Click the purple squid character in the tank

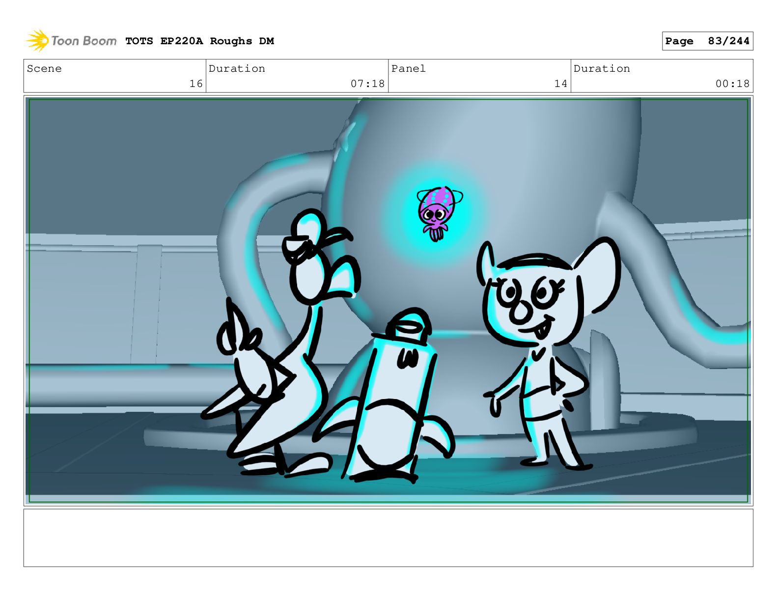point(438,213)
